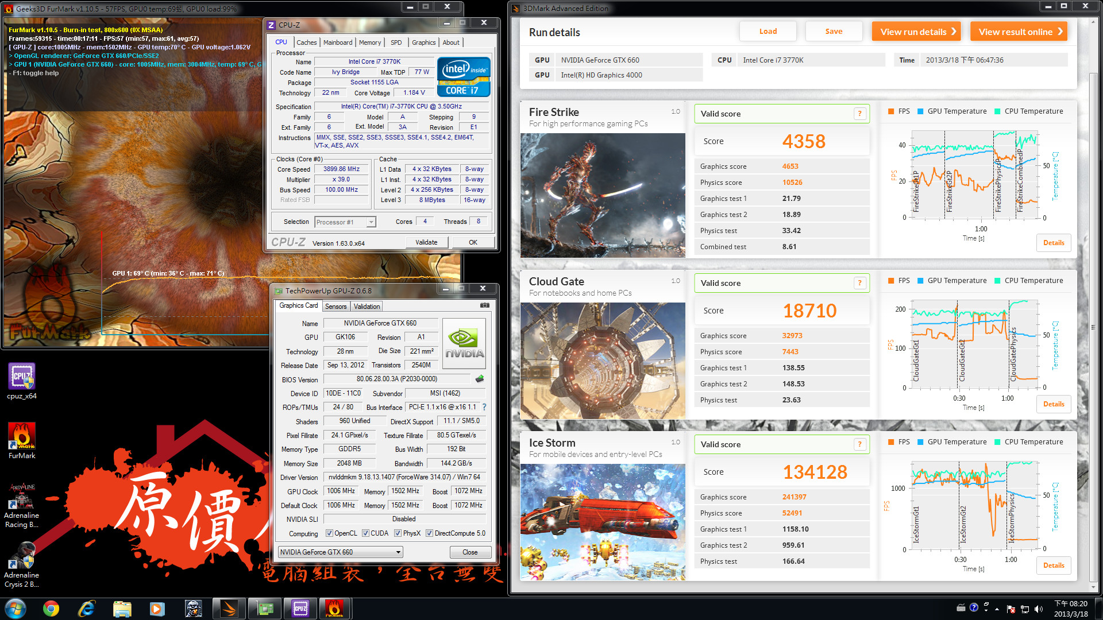Open the Processor #1 selection dropdown
The height and width of the screenshot is (620, 1103).
pyautogui.click(x=345, y=222)
